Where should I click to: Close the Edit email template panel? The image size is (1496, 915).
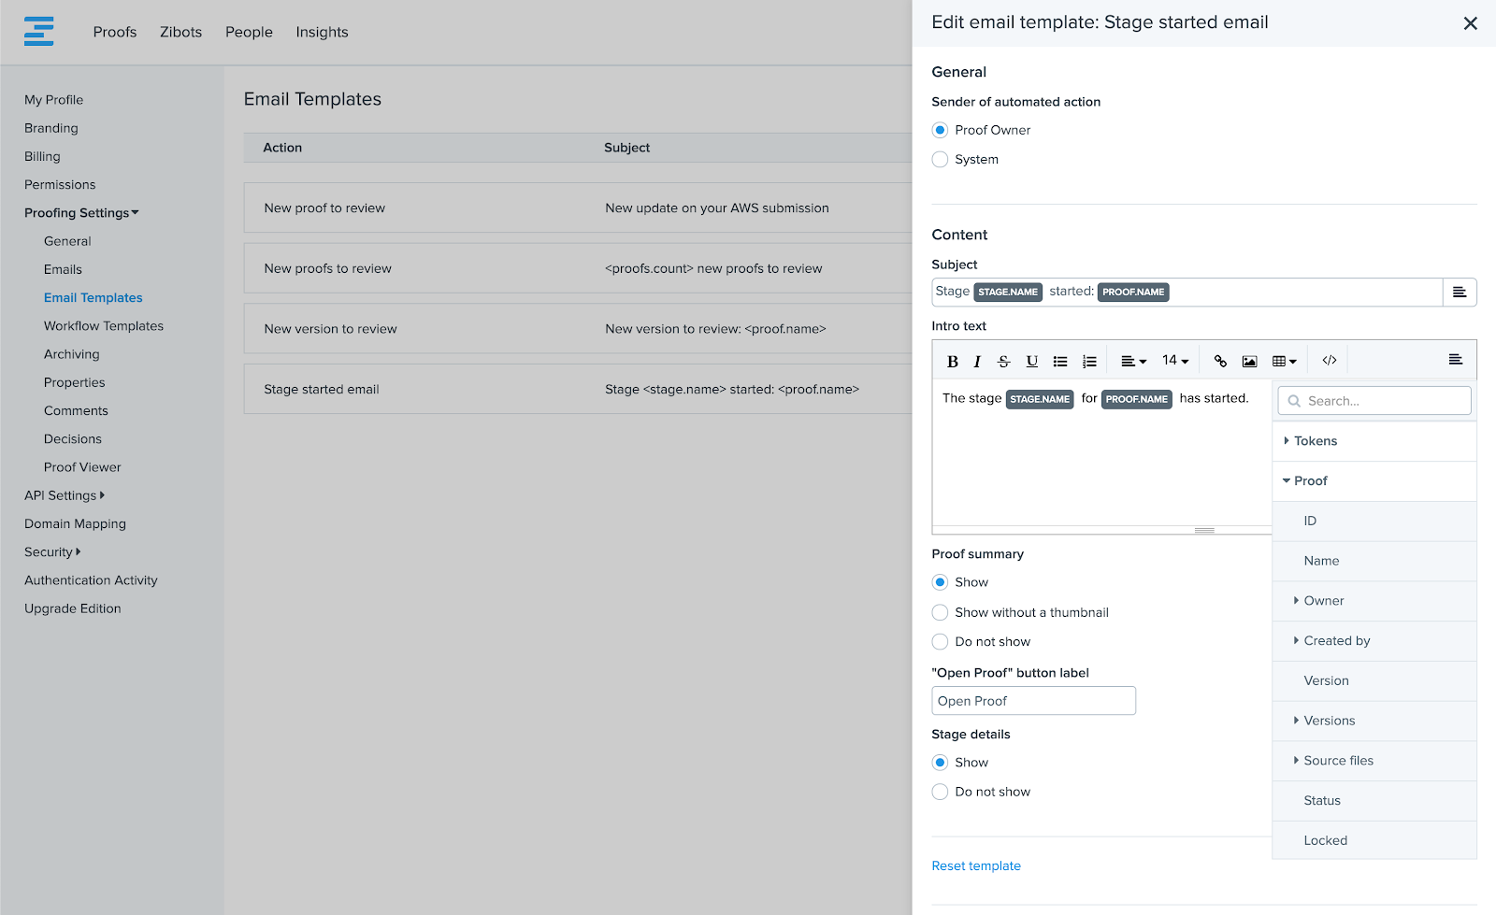(x=1470, y=23)
